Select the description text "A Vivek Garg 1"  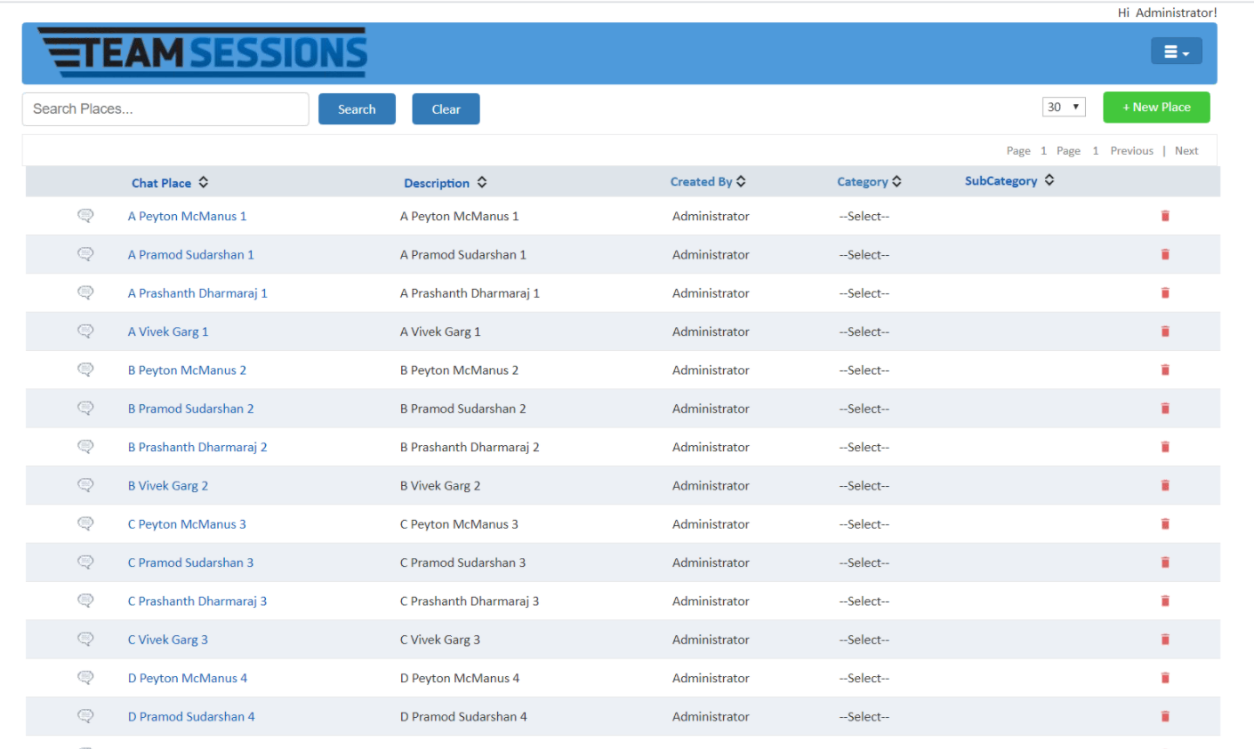[x=440, y=331]
